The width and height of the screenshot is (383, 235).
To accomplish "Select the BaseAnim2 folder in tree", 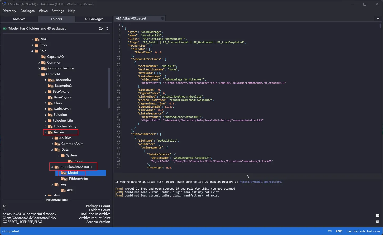I will point(63,86).
